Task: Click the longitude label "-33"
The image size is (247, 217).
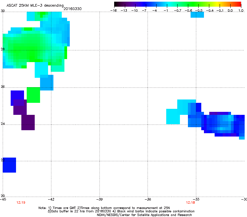Action: pyautogui.click(x=196, y=199)
